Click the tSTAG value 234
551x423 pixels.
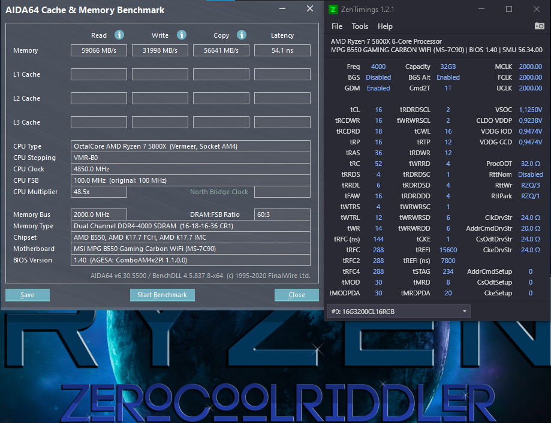pyautogui.click(x=448, y=271)
